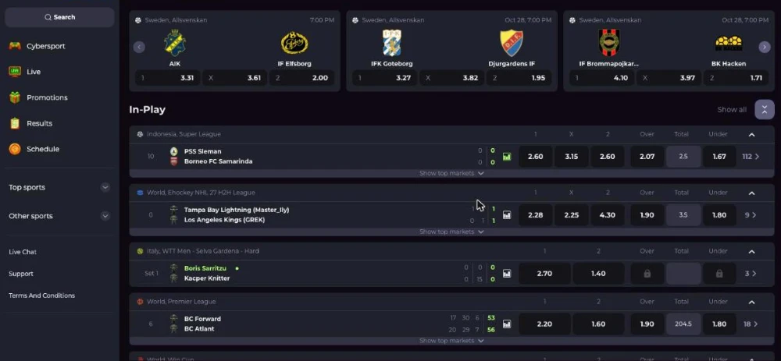Open stats icon for Tampa Bay Lightning match
The height and width of the screenshot is (361, 781).
(507, 215)
